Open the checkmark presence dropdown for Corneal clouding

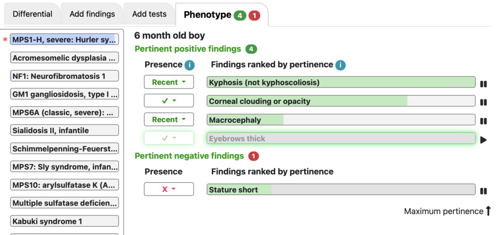pos(169,101)
